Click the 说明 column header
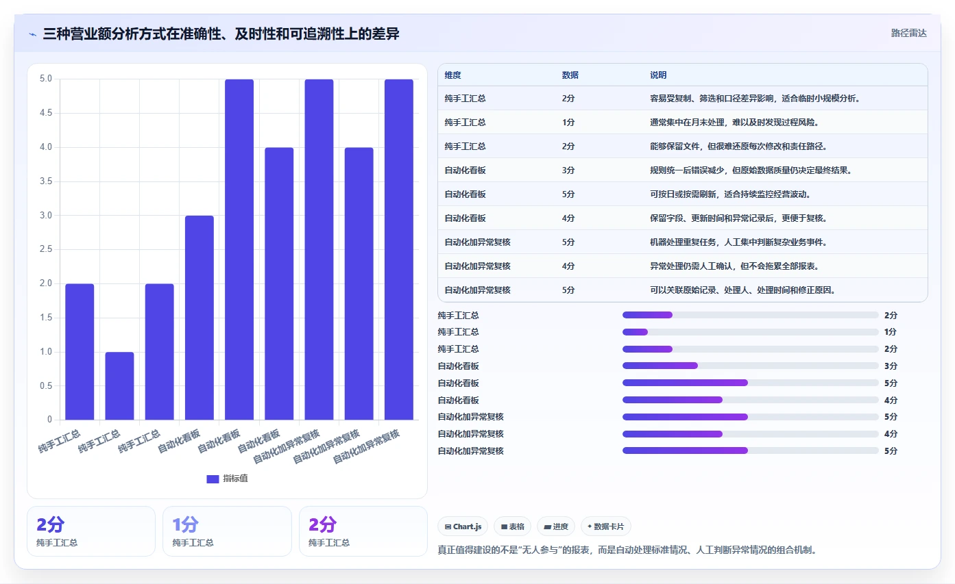The width and height of the screenshot is (955, 584). point(658,75)
